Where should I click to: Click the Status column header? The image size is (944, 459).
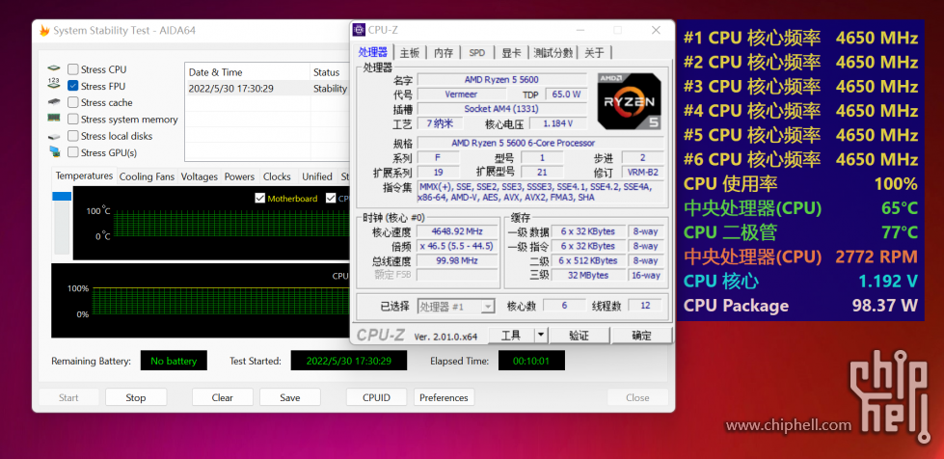330,72
